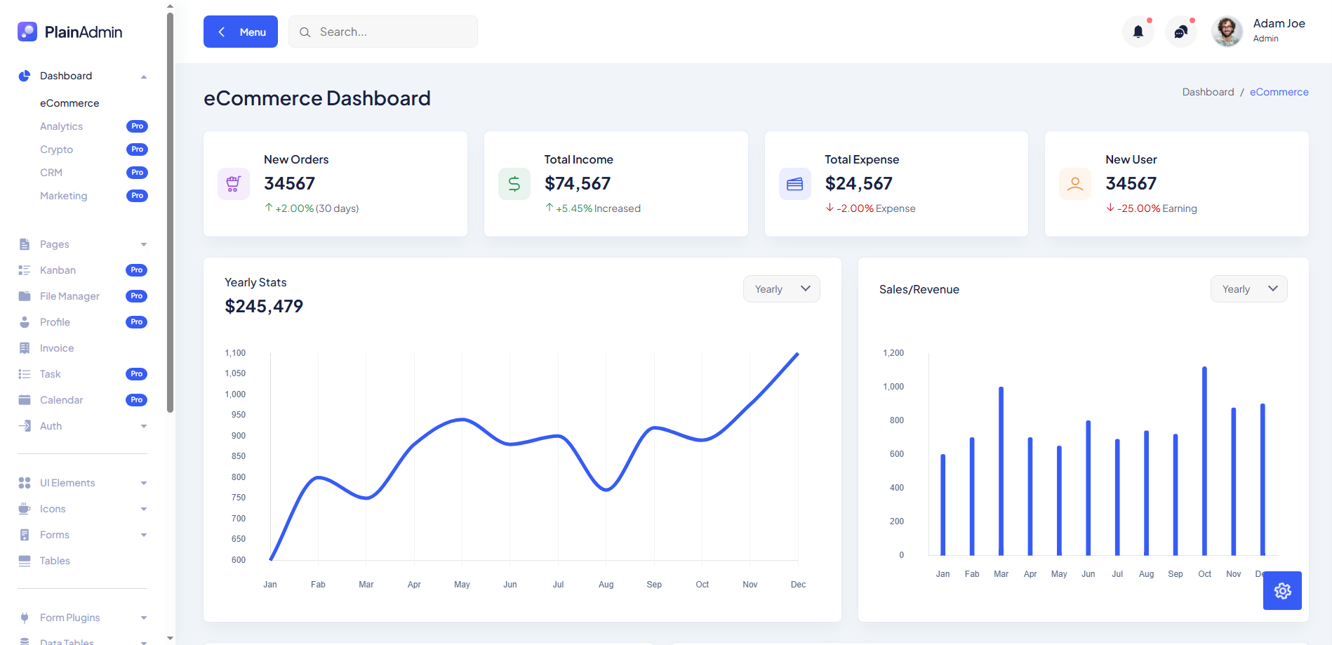Viewport: 1332px width, 645px height.
Task: Click the Invoice icon in sidebar
Action: click(x=25, y=348)
